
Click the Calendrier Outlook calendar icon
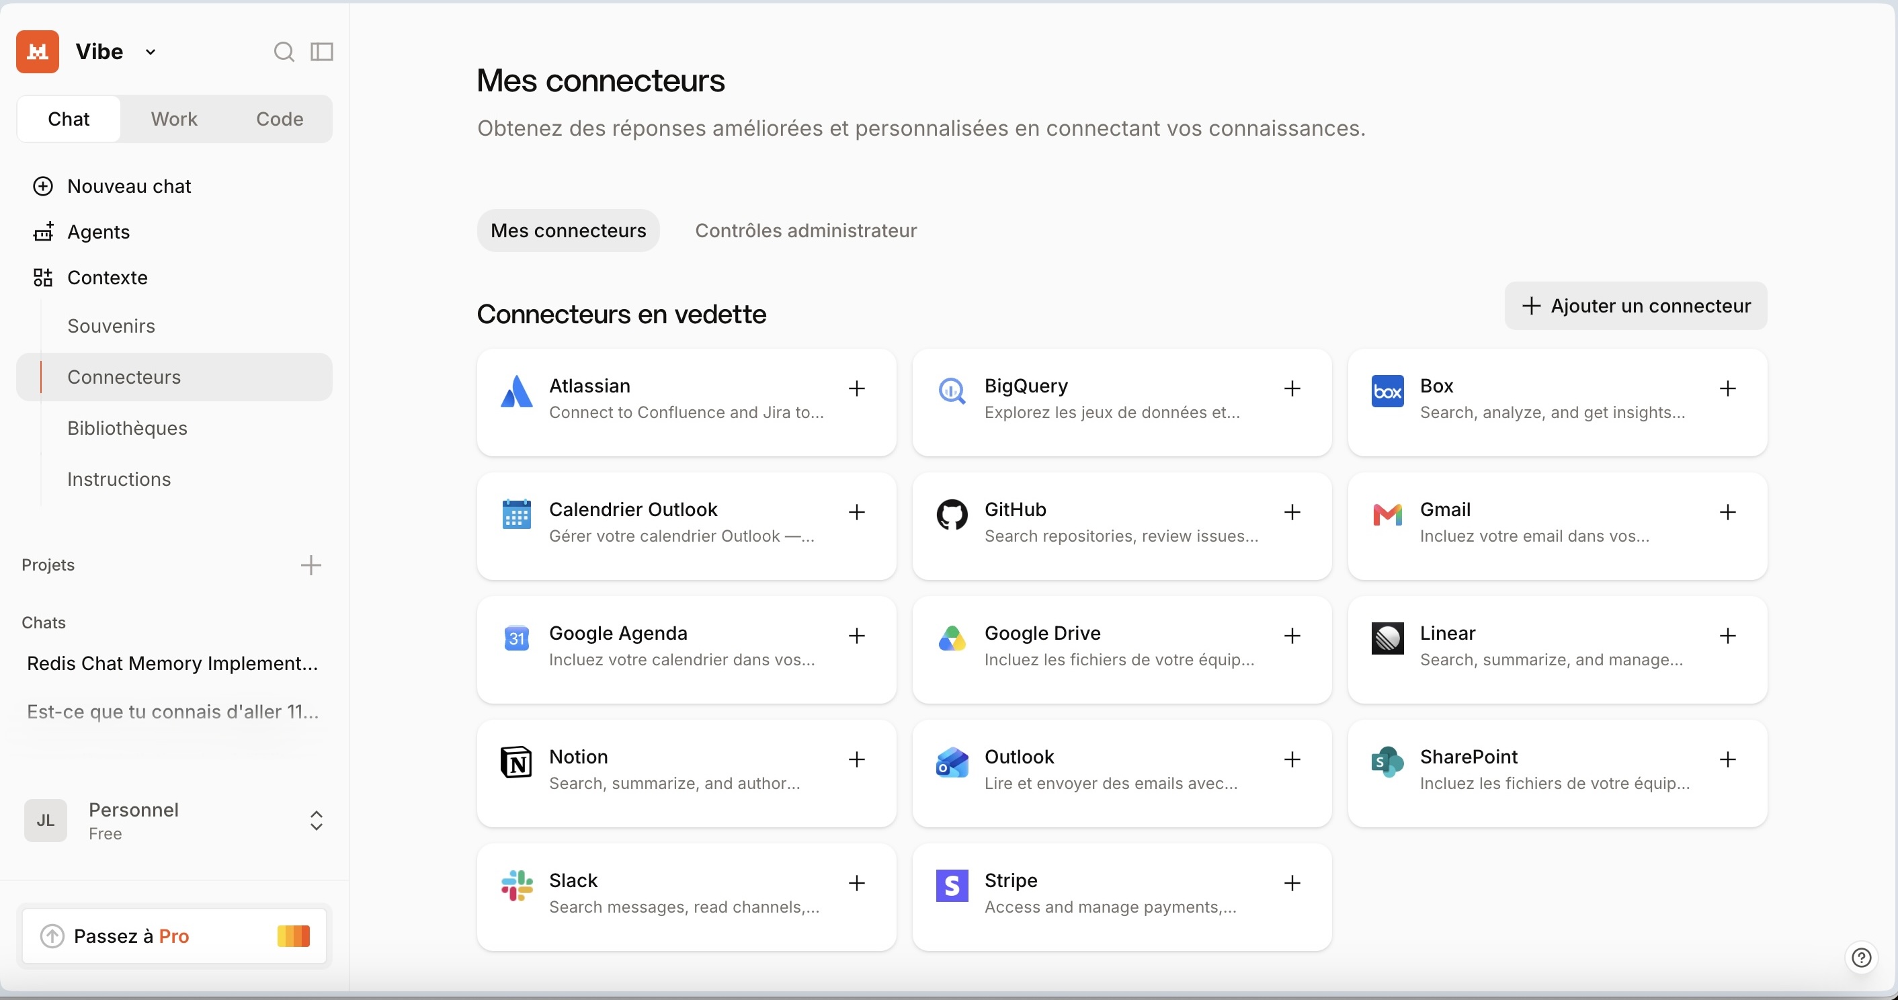[516, 514]
